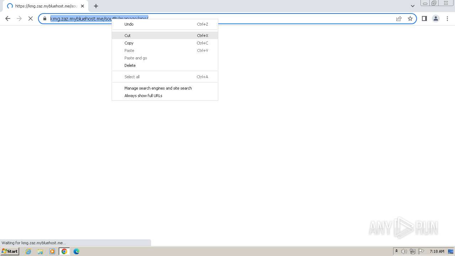The height and width of the screenshot is (256, 455).
Task: Bookmark this page with the star
Action: 410,18
